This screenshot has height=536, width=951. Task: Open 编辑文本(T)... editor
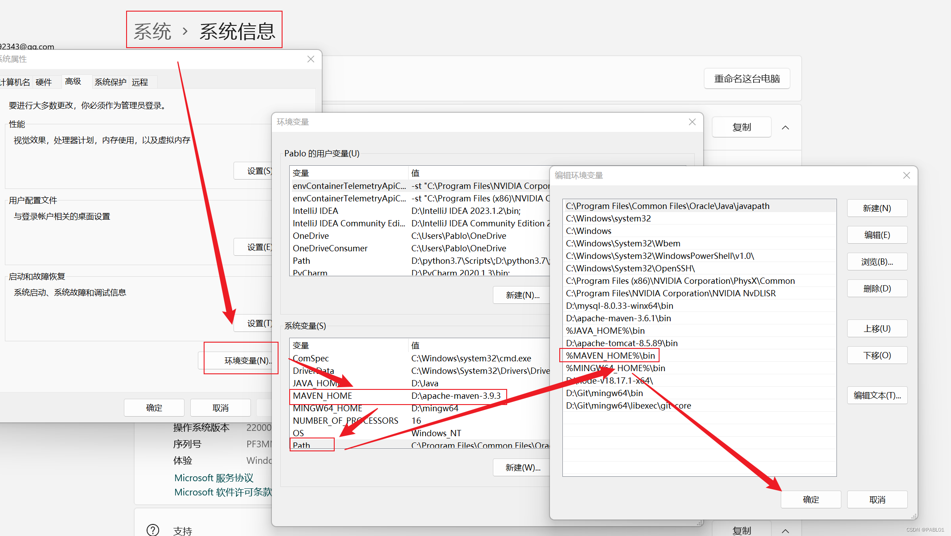(877, 395)
